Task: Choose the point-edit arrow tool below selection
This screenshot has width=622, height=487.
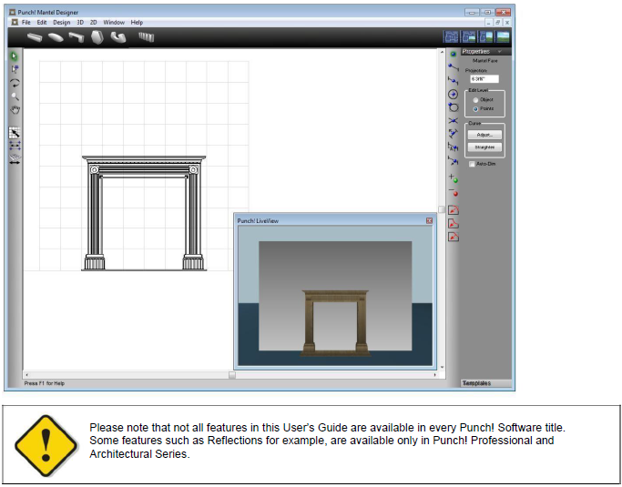Action: click(15, 69)
